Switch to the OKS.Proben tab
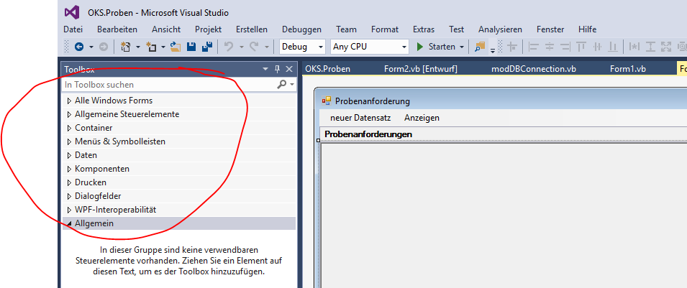This screenshot has height=288, width=687. 328,69
